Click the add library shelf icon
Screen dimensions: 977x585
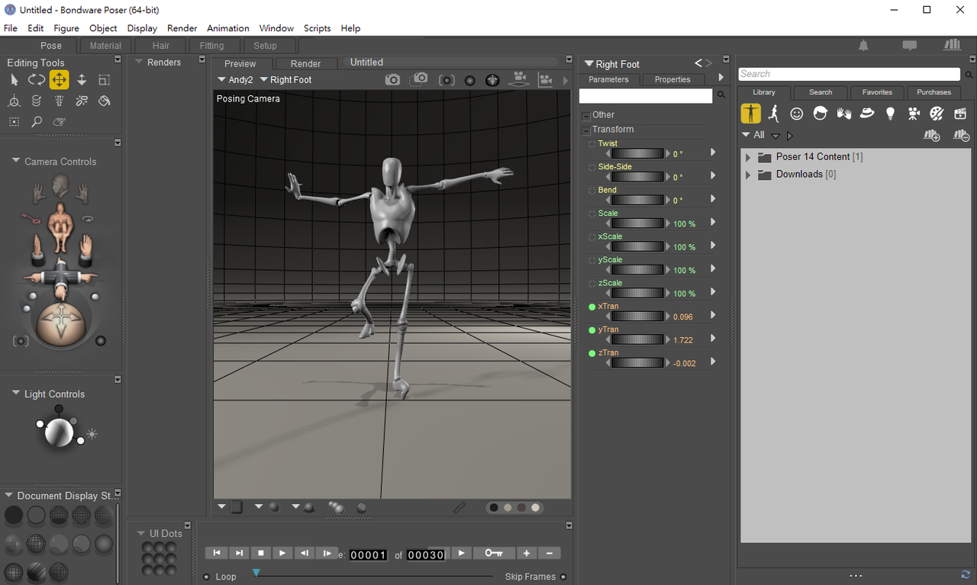click(931, 136)
